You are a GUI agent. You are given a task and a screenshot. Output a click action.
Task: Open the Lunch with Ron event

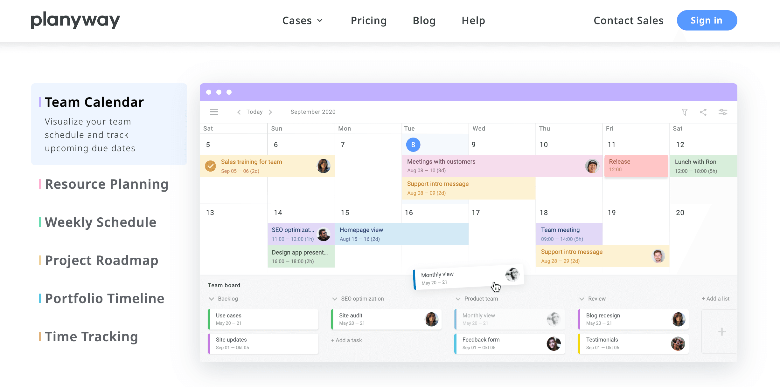click(703, 166)
